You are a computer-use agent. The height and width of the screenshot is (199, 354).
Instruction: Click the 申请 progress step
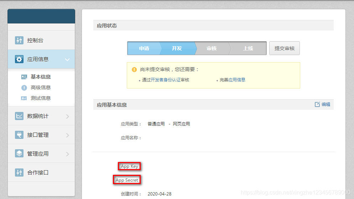pos(144,48)
